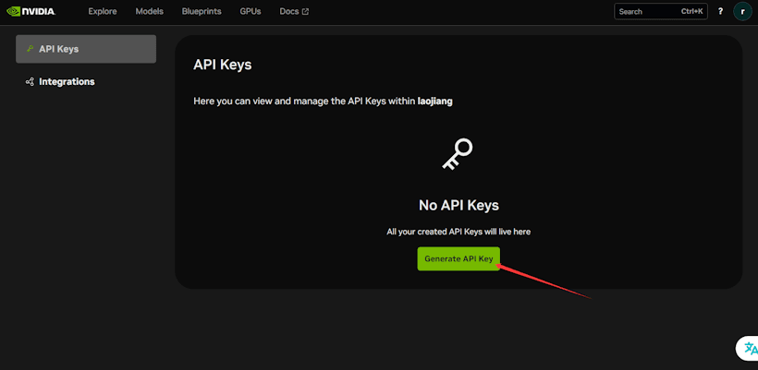Select API Keys in the sidebar
758x370 pixels.
click(x=86, y=49)
